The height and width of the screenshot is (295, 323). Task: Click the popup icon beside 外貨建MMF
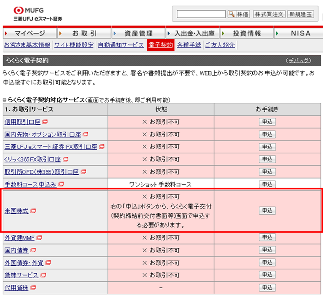[39, 238]
